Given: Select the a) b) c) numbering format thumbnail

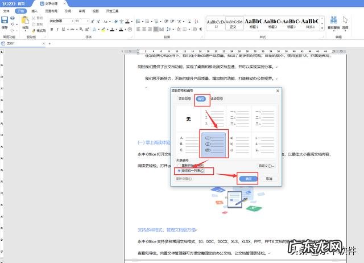Looking at the screenshot, I should tap(239, 145).
